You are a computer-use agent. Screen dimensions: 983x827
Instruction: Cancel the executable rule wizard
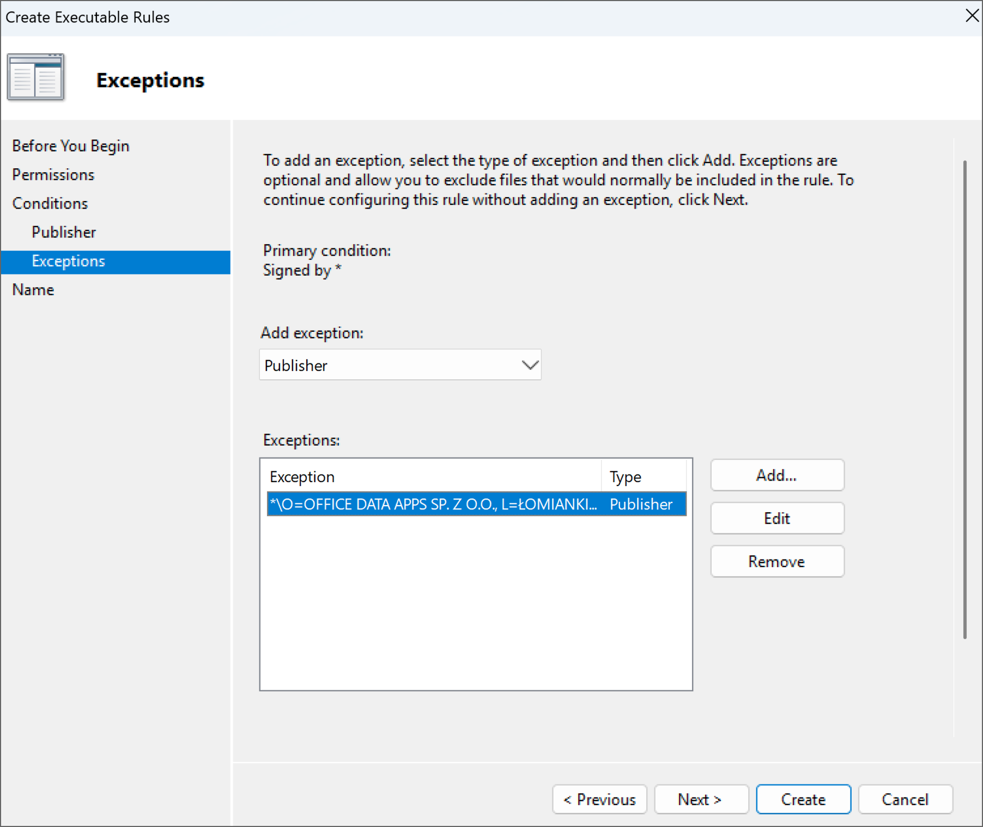point(905,799)
